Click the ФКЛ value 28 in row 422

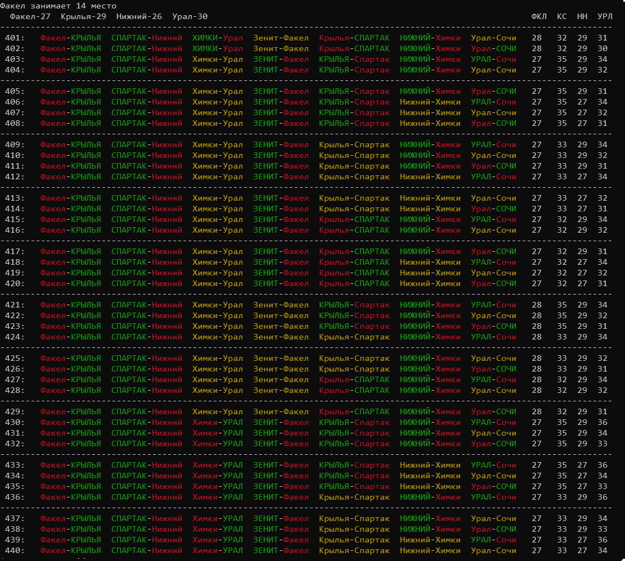point(537,316)
